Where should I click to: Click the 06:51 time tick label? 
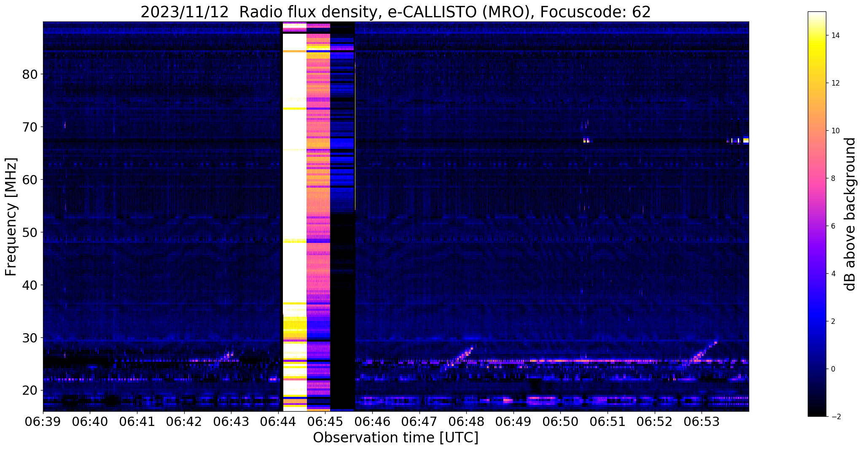click(x=607, y=421)
